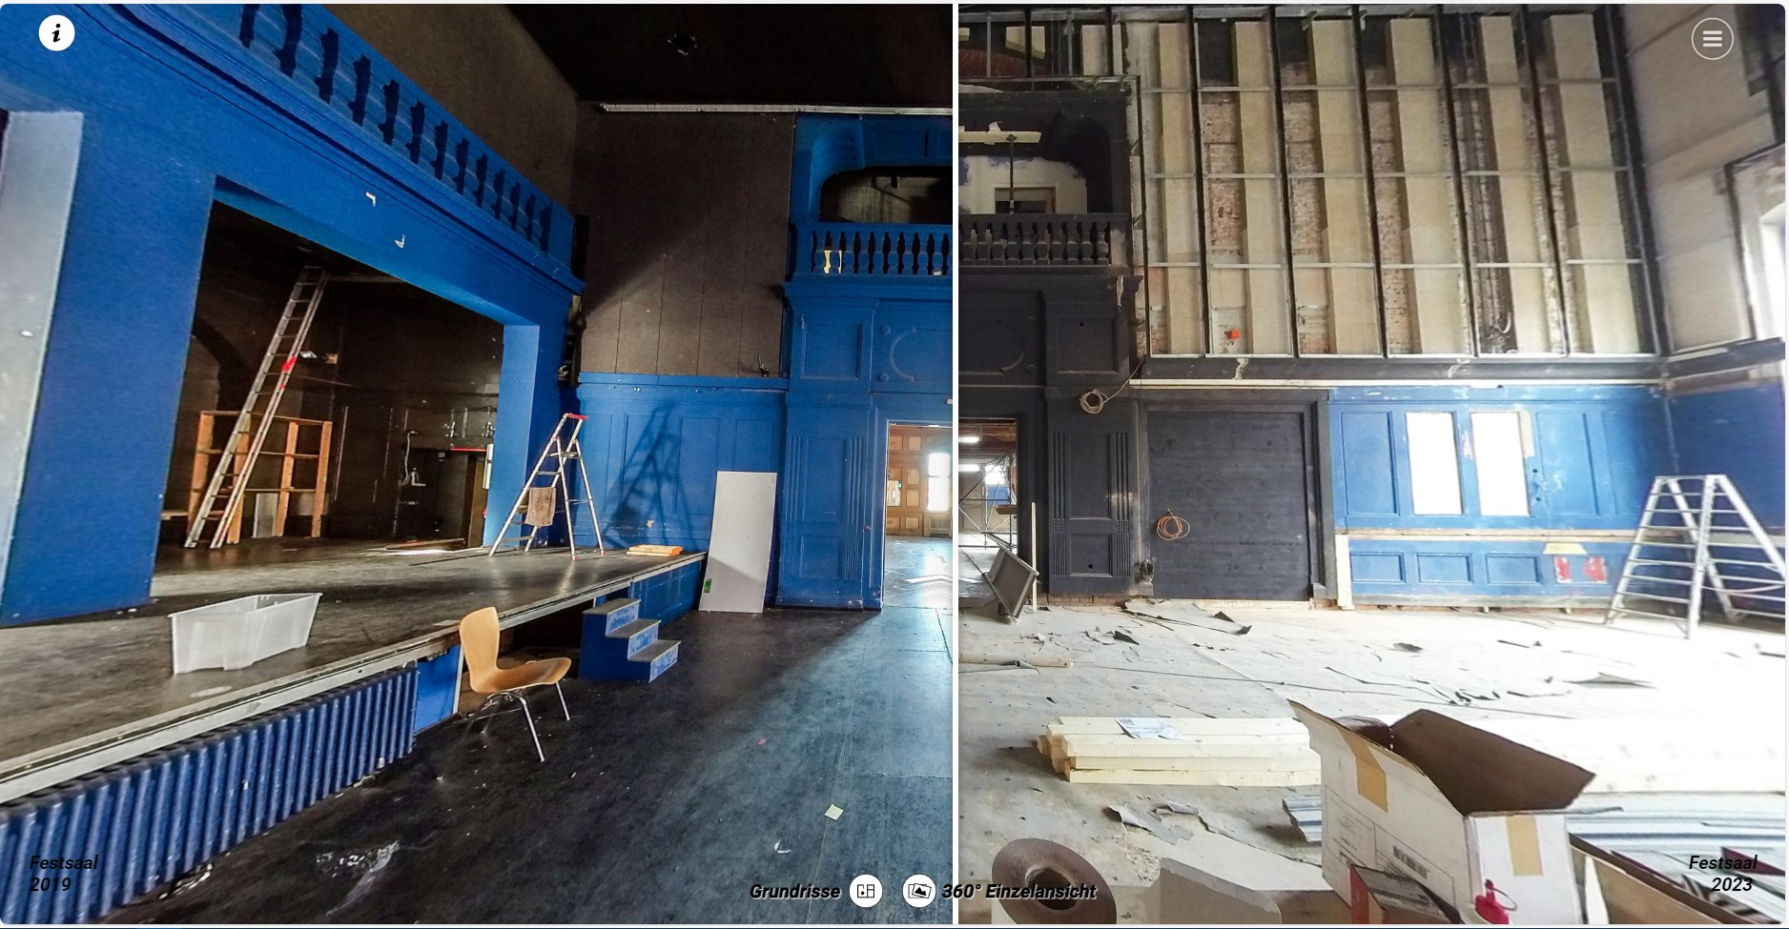The image size is (1789, 929).
Task: Click the 360° Einzelansicht text label
Action: pyautogui.click(x=1018, y=892)
